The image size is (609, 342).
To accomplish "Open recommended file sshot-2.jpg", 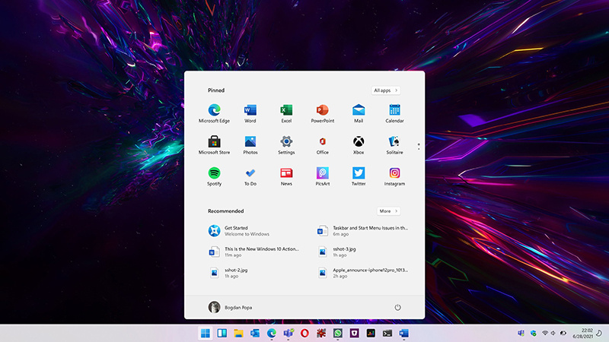I will click(x=228, y=273).
